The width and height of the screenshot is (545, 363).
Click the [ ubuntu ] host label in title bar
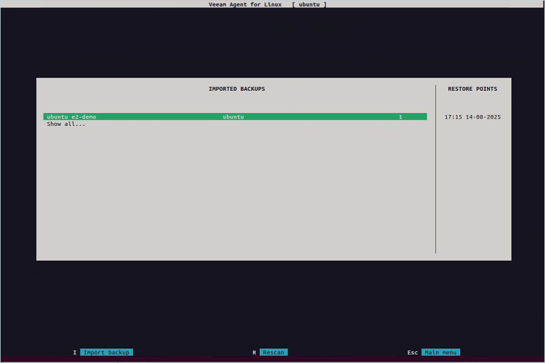(x=309, y=4)
